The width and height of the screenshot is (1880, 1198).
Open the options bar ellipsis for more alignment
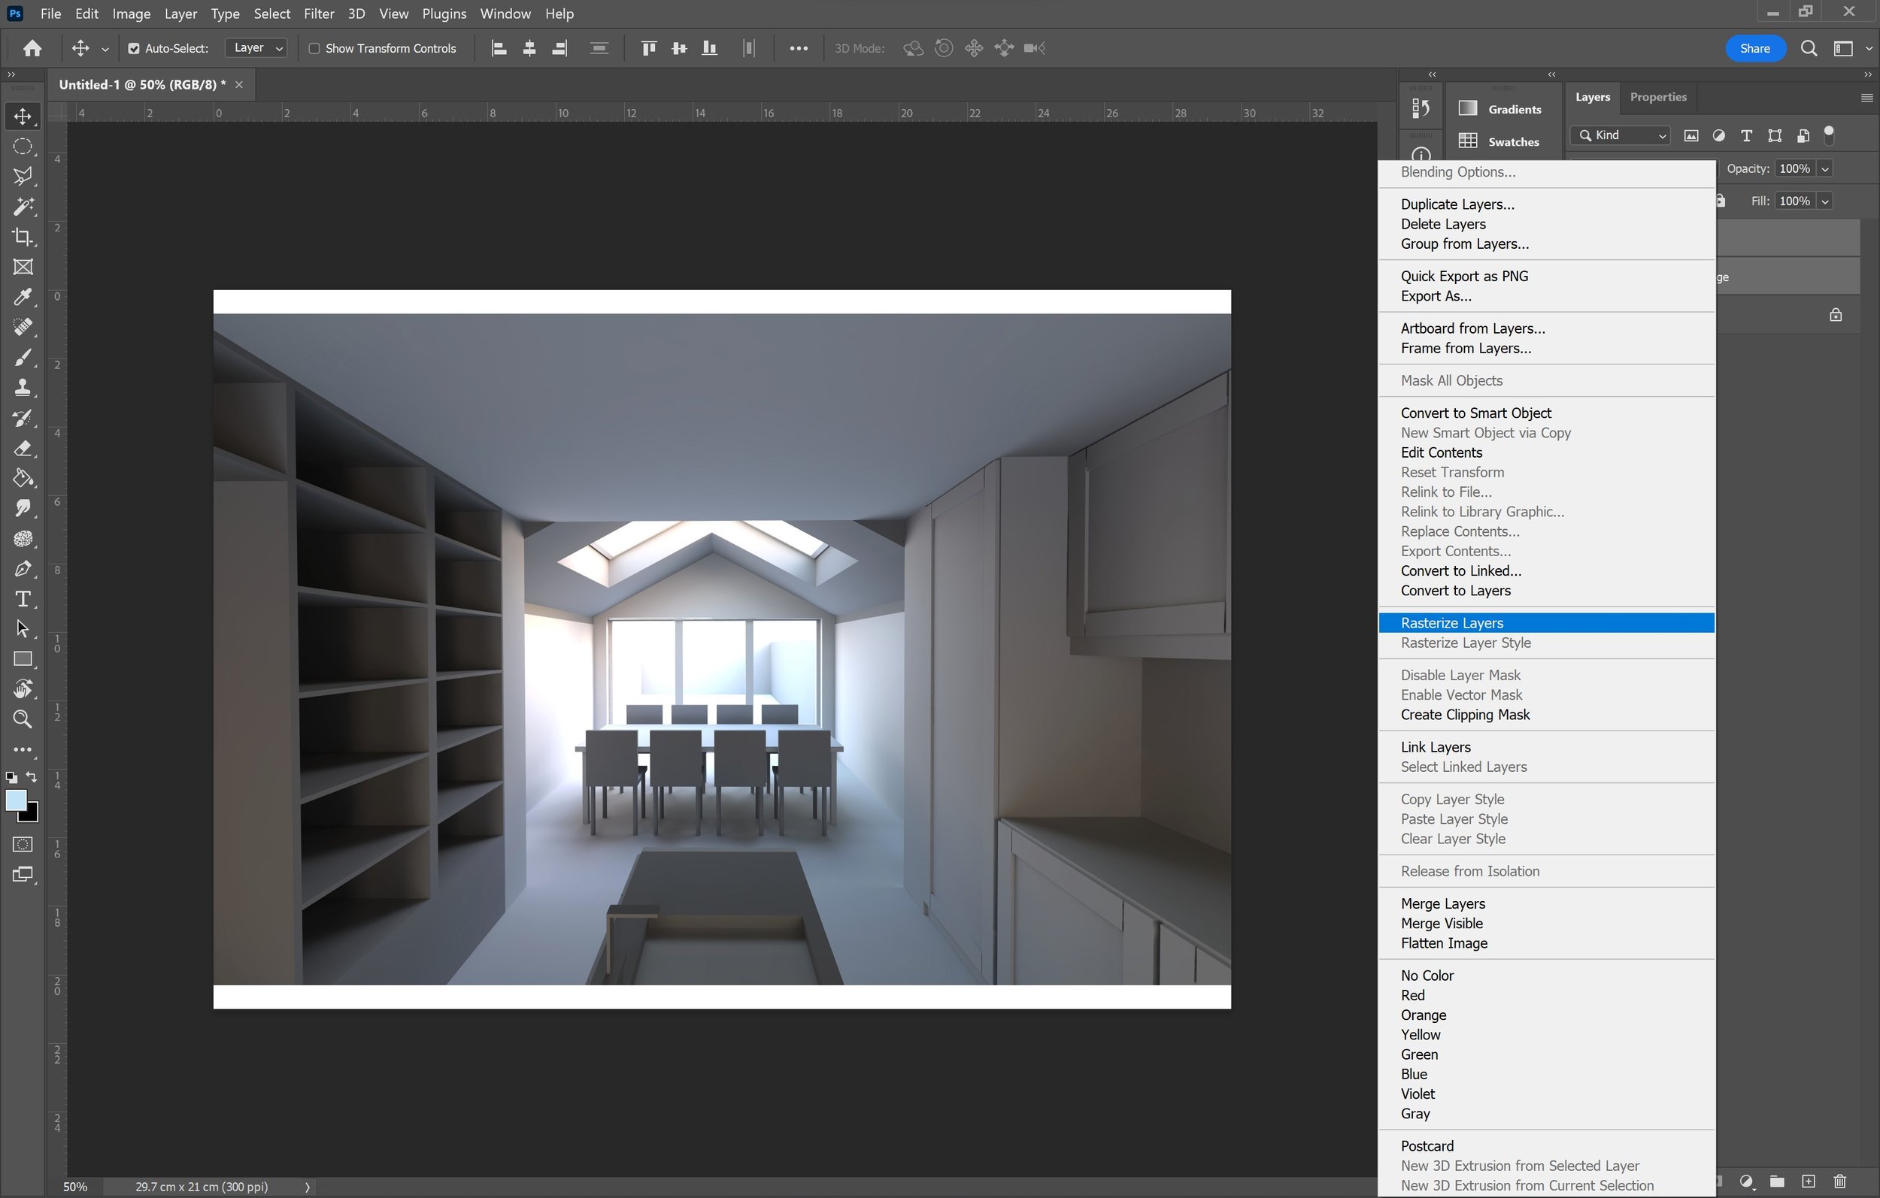[798, 48]
